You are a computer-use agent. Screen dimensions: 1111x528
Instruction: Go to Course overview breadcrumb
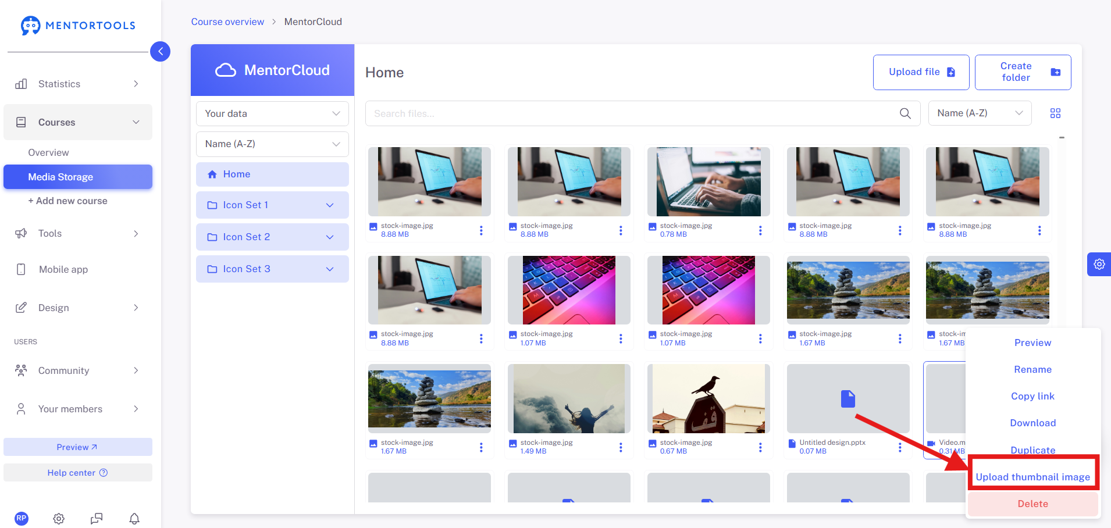227,22
